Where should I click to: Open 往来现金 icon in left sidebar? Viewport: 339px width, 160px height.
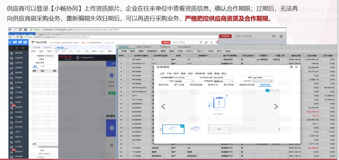(x=12, y=112)
